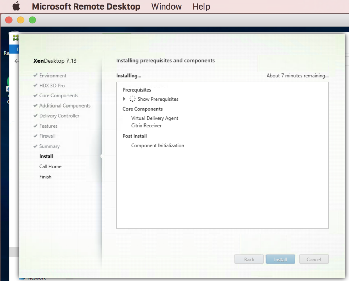Image resolution: width=349 pixels, height=281 pixels.
Task: Select the Delivery Controller step
Action: click(59, 116)
